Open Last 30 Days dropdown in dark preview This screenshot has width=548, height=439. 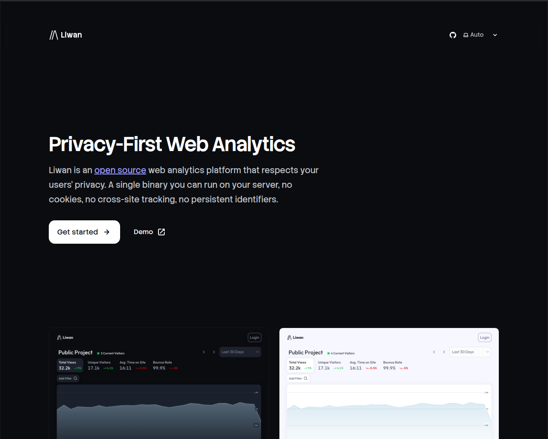pyautogui.click(x=240, y=352)
